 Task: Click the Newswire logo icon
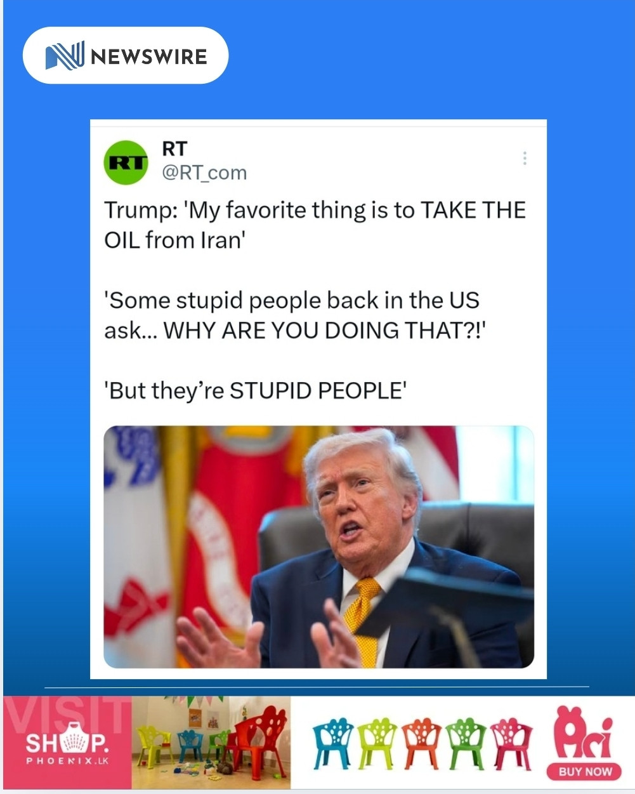click(x=65, y=56)
